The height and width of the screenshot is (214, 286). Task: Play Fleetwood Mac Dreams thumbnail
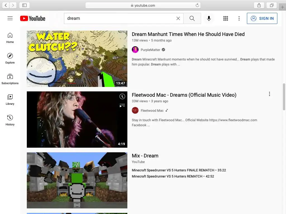77,119
